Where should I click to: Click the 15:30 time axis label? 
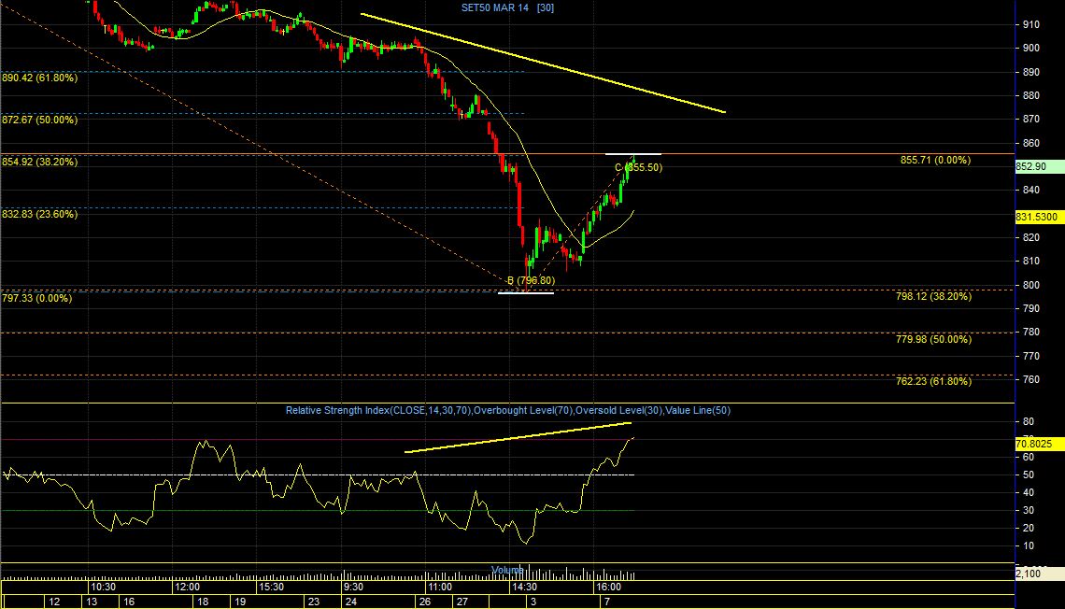271,588
